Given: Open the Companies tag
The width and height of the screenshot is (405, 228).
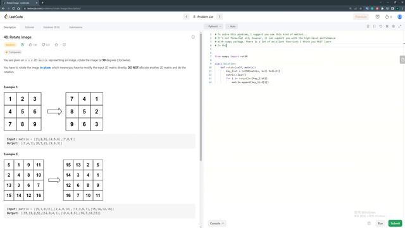Looking at the screenshot, I should point(13,52).
